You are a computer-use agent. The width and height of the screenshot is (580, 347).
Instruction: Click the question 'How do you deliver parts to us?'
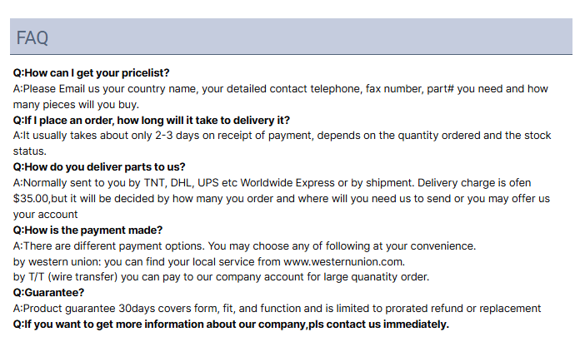pyautogui.click(x=99, y=167)
